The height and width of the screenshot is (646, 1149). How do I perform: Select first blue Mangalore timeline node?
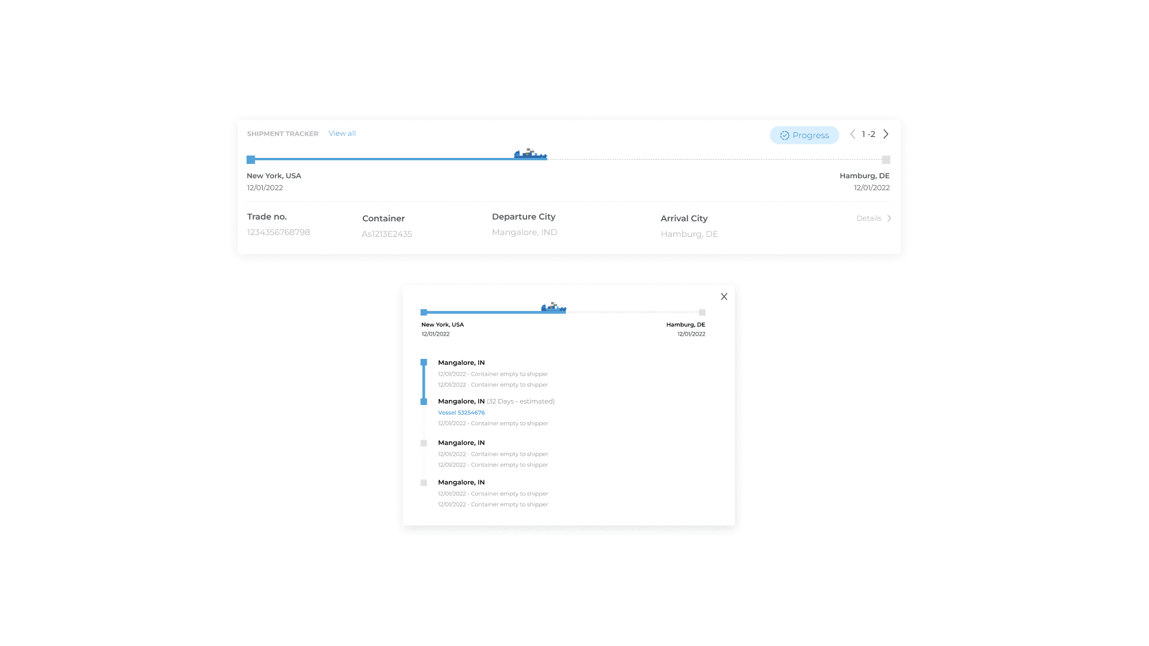[x=424, y=362]
